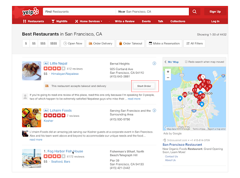Screen dimensions: 240x178
Task: Click the Mo' Map back chevron
Action: click(x=165, y=62)
